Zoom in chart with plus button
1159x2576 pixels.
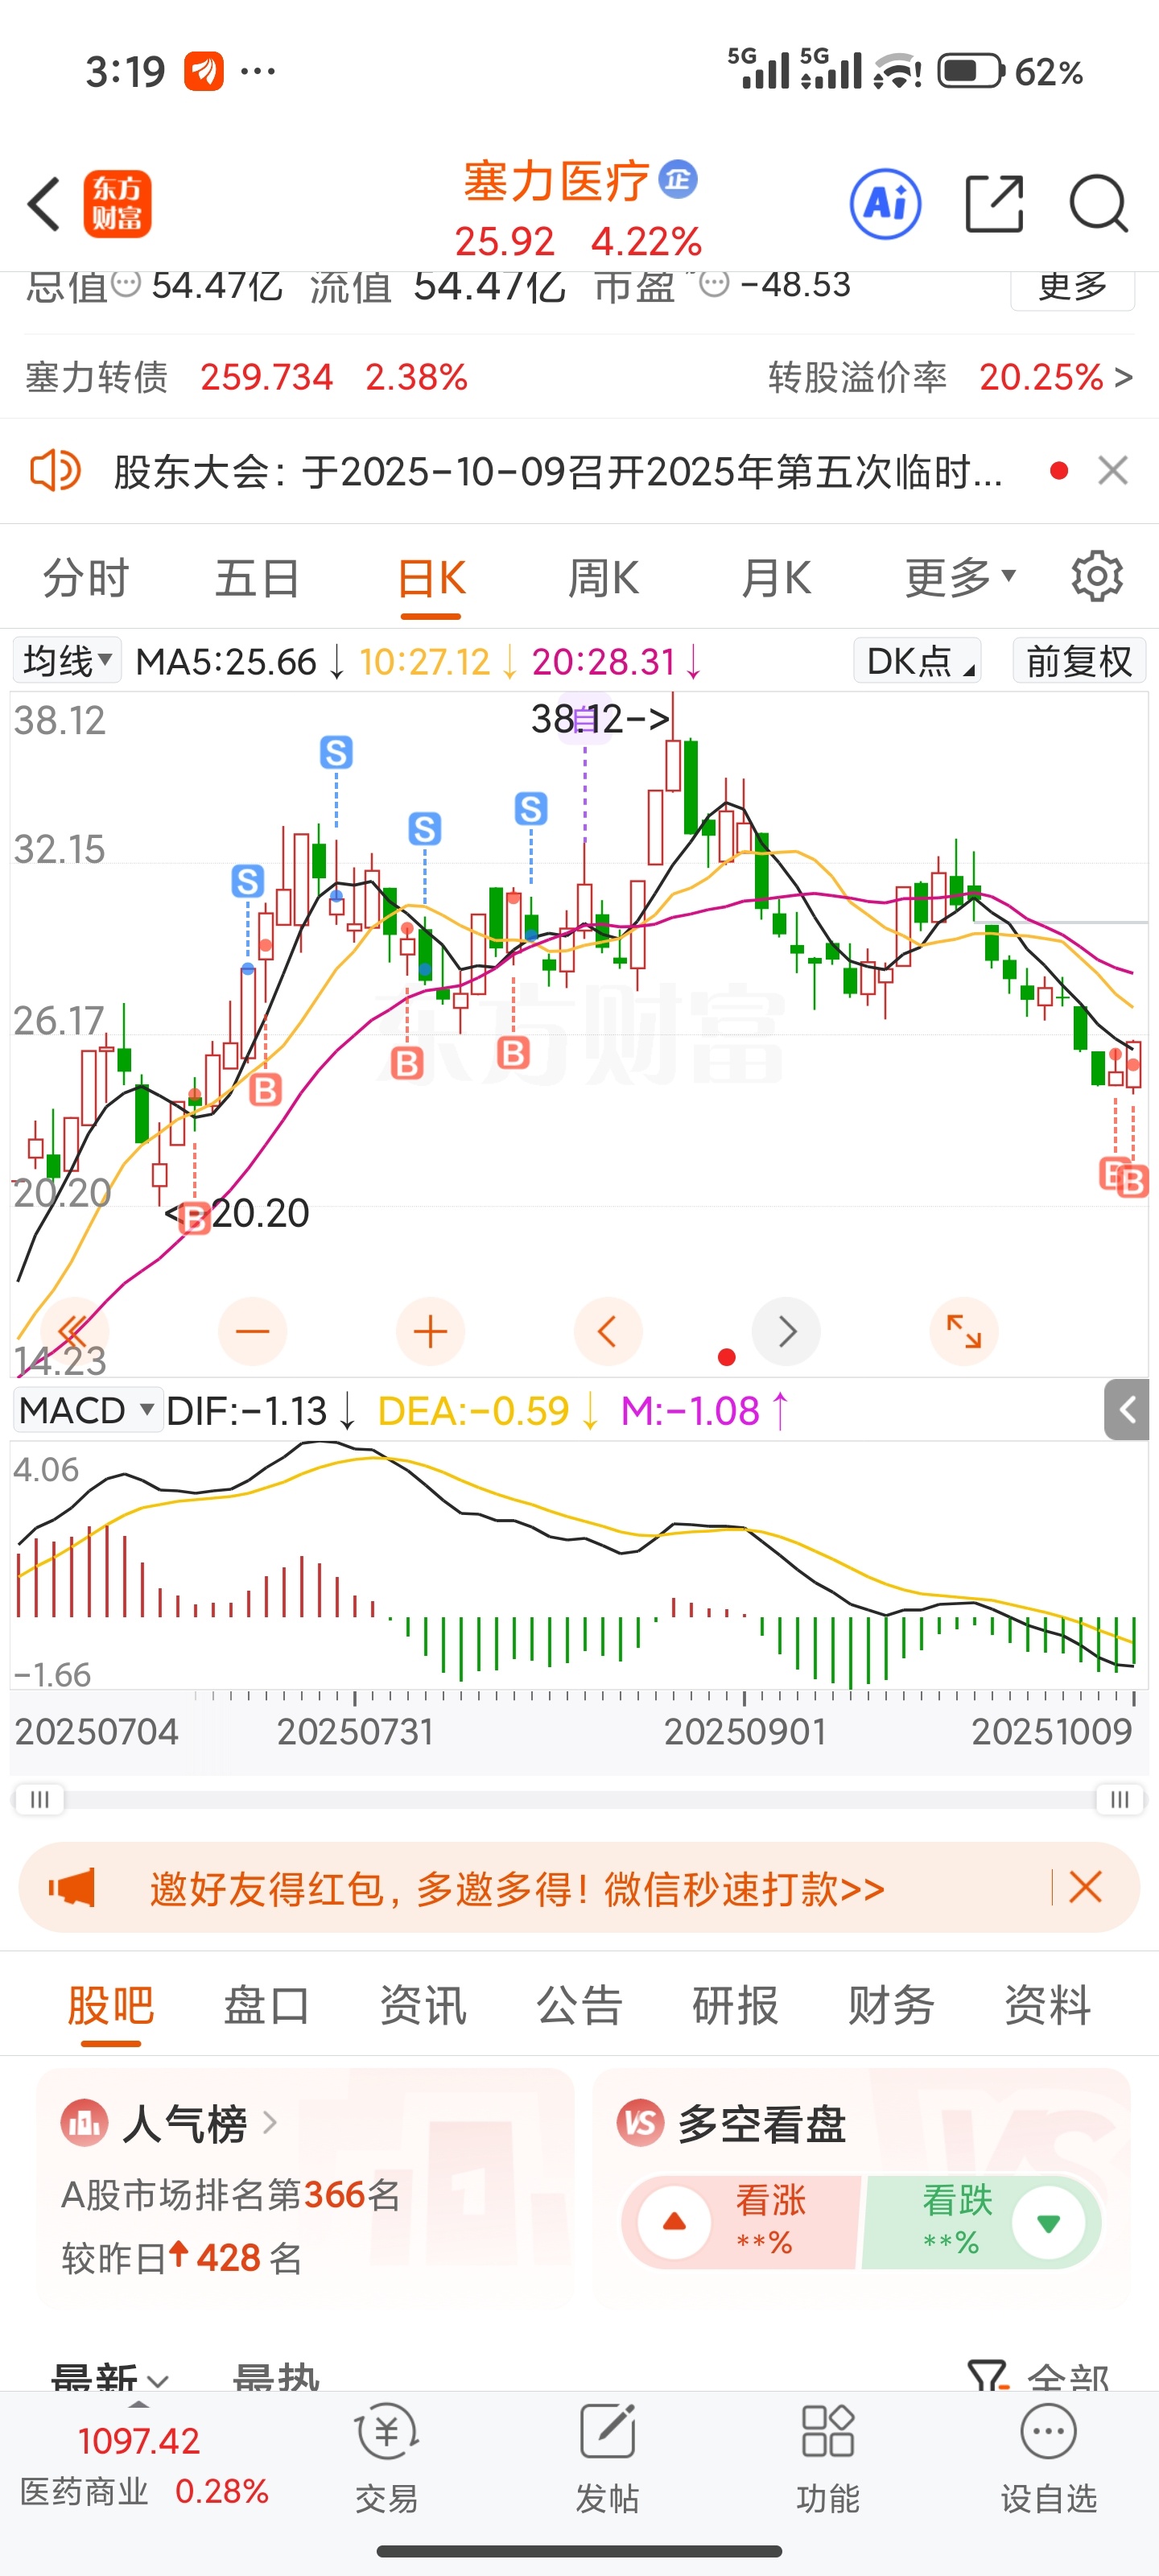[430, 1331]
